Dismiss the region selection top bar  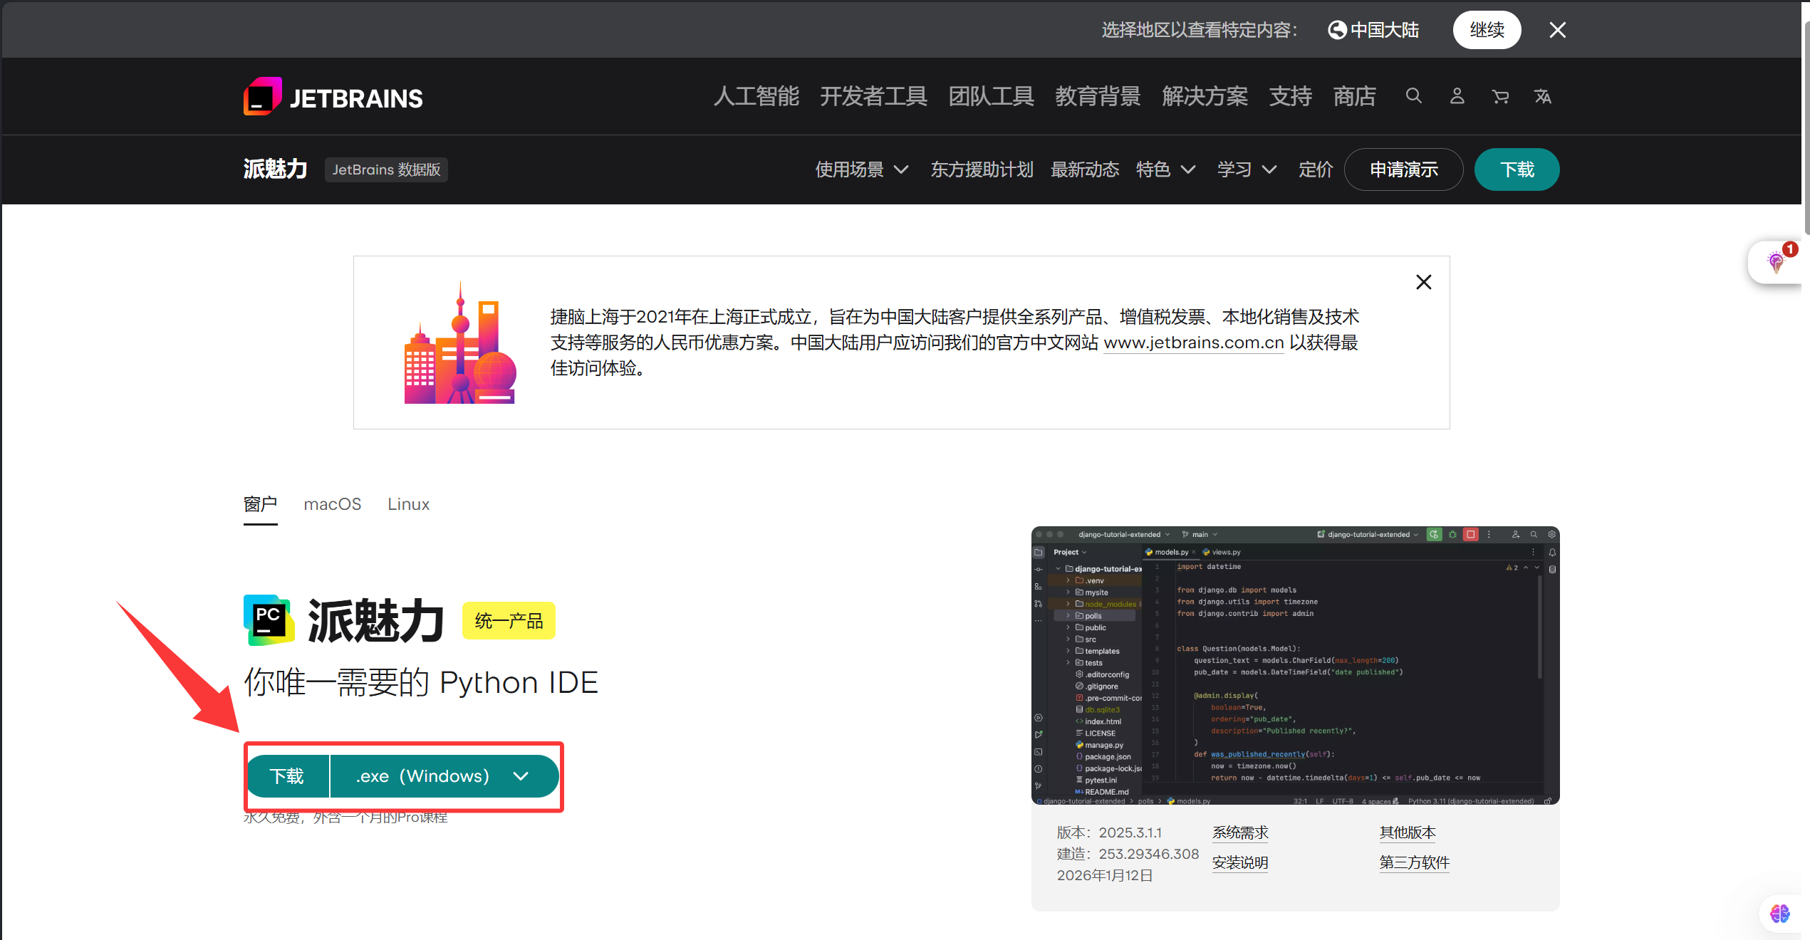[x=1557, y=30]
